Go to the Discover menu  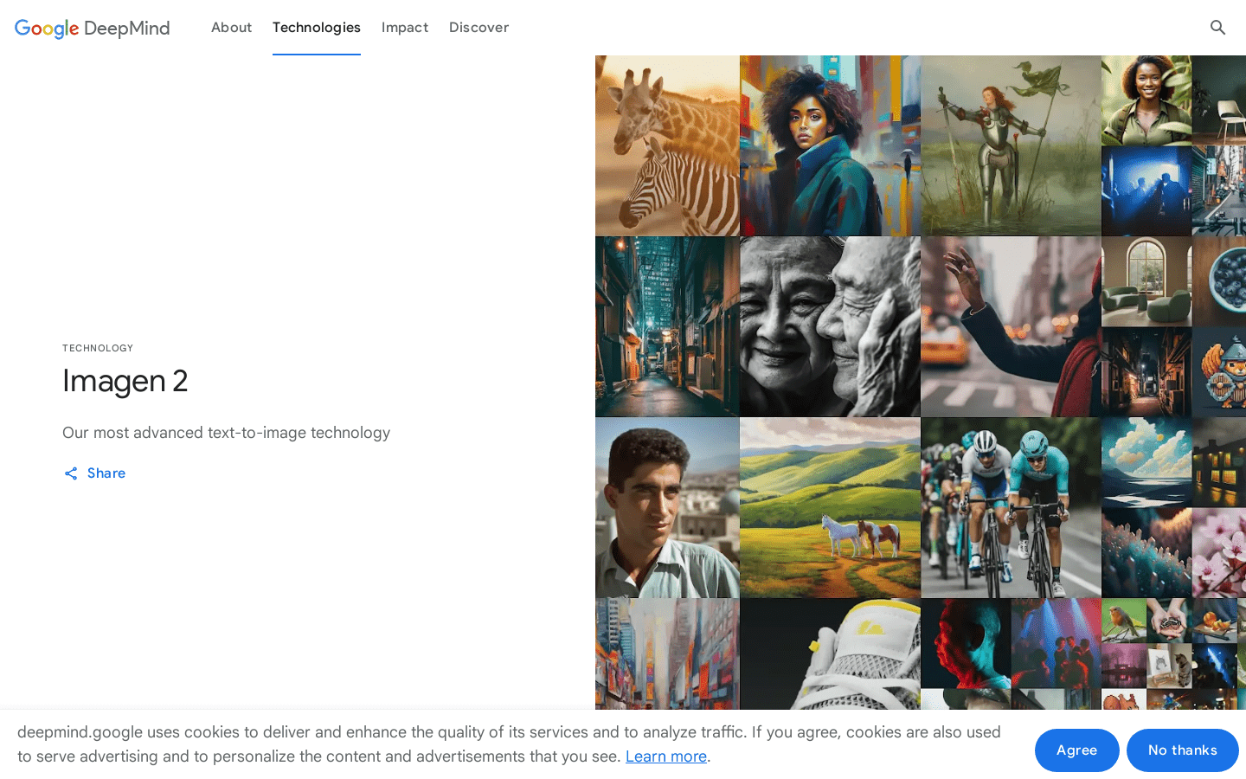478,28
